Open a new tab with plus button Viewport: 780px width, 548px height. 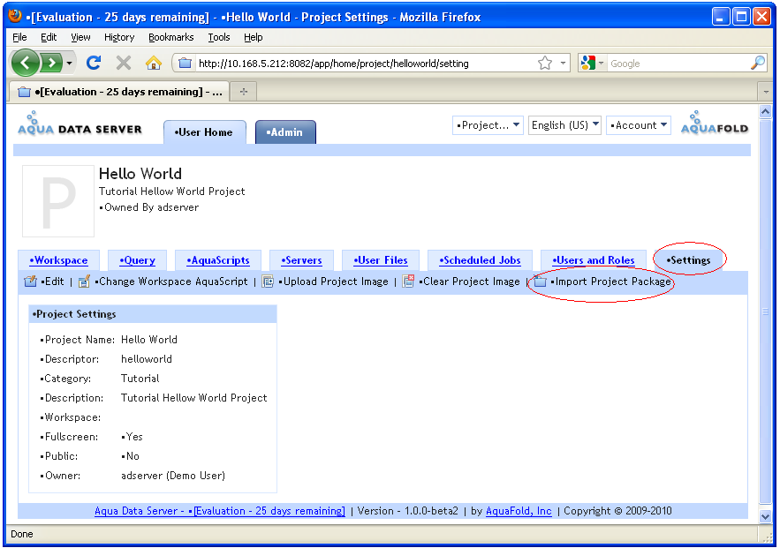[244, 92]
